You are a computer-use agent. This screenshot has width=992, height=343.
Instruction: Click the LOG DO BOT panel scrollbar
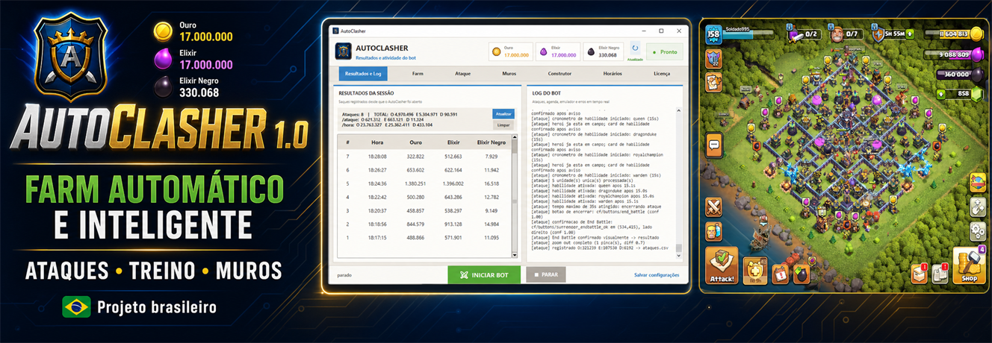point(679,183)
